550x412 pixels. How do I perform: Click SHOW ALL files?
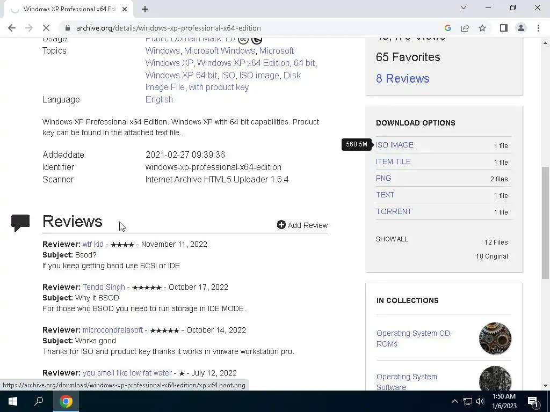click(392, 239)
